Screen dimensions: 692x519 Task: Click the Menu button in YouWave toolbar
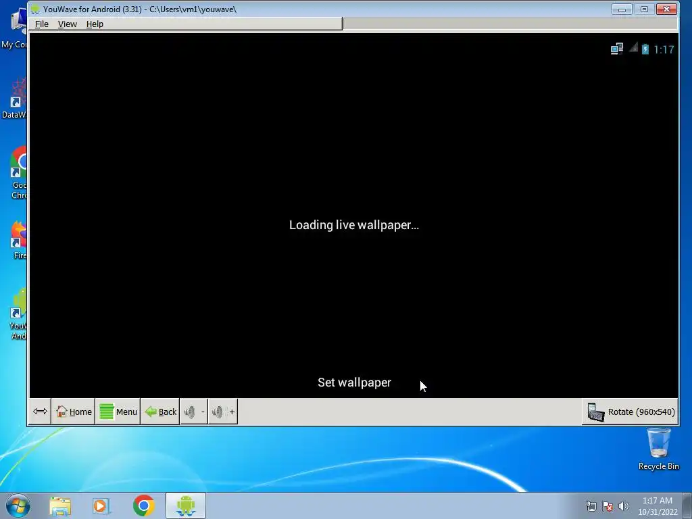118,412
